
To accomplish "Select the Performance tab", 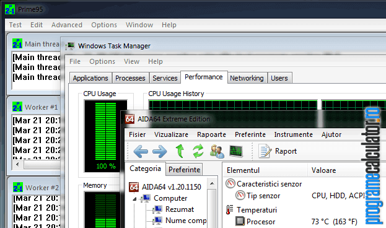I will (204, 77).
